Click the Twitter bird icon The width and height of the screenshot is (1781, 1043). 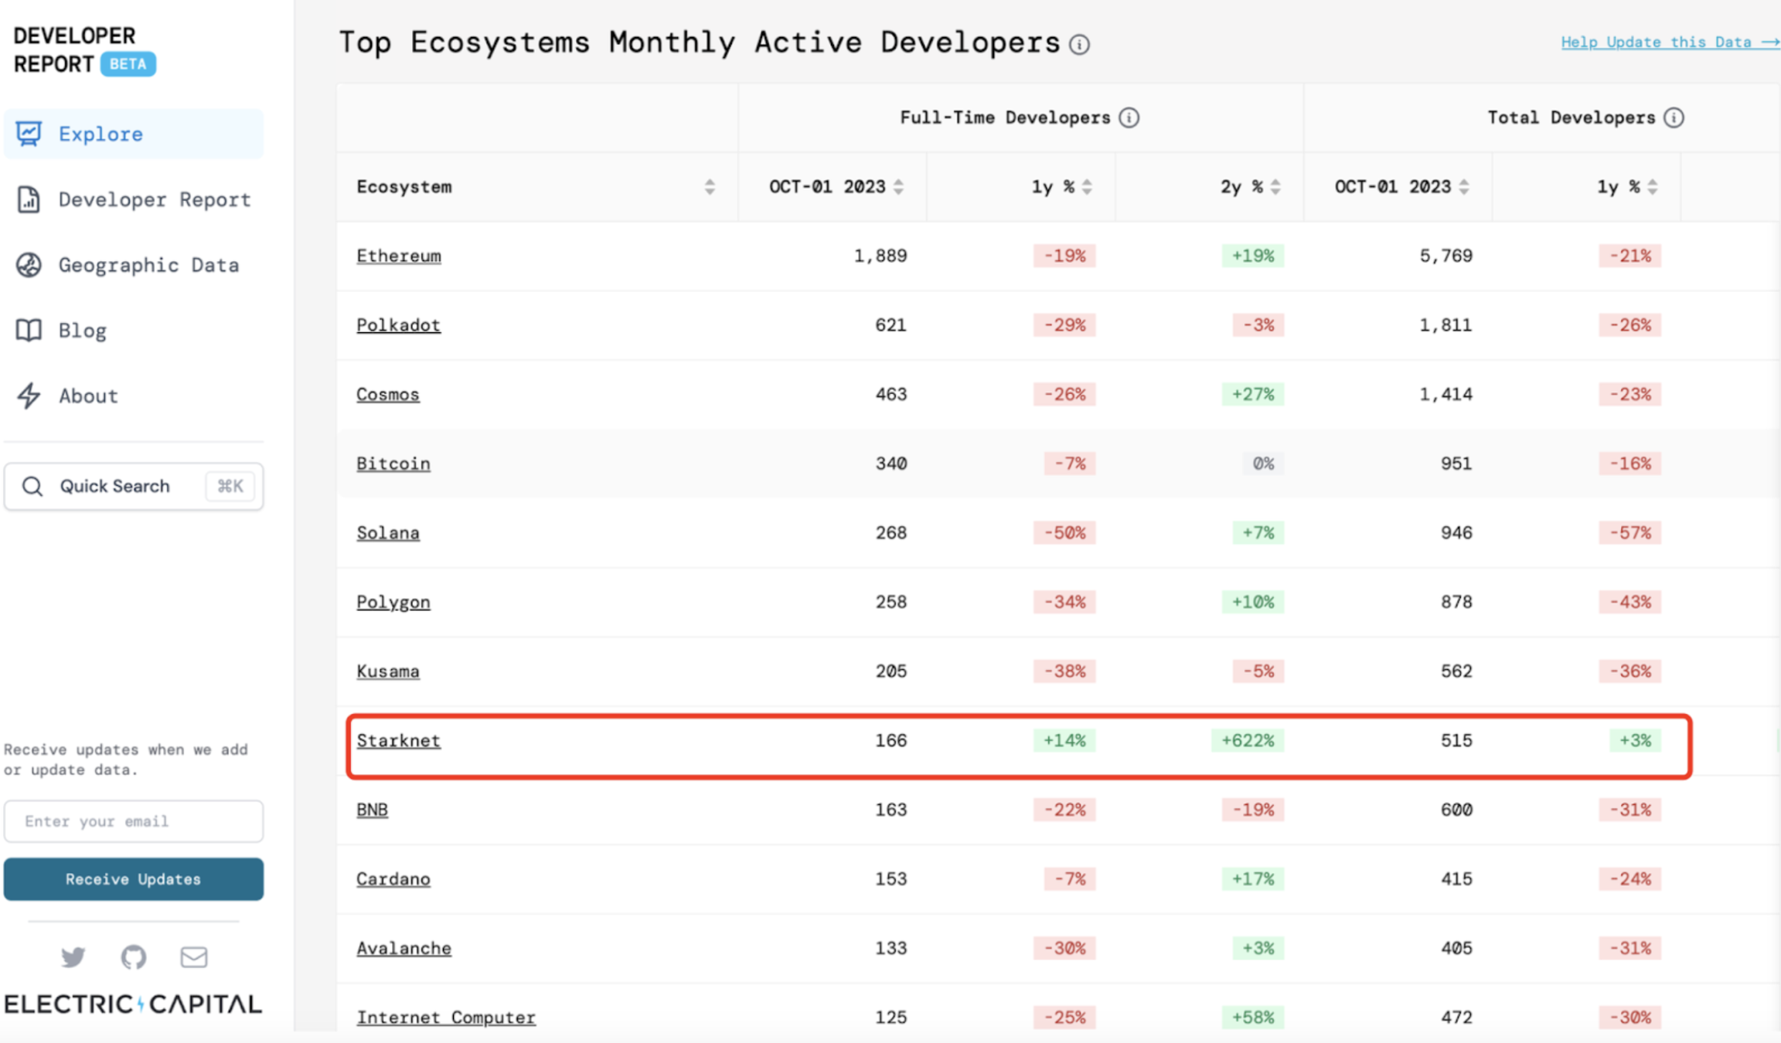73,957
